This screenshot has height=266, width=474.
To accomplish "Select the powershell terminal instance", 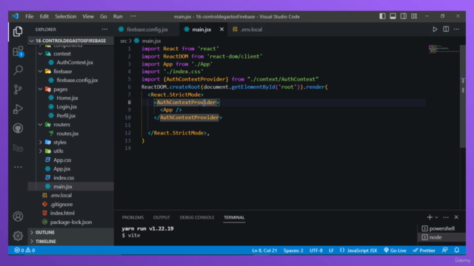I will [441, 228].
